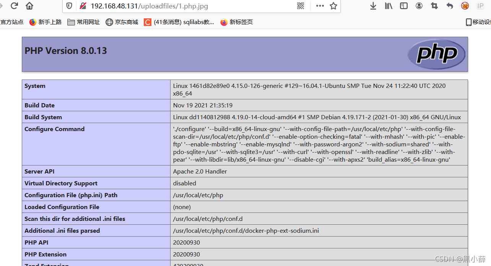Go to the Firefox home page
The width and height of the screenshot is (491, 266).
tap(29, 6)
